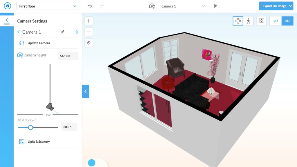Click the center viewpoint locator icon
Screen dimensions: 297x167
point(88,43)
